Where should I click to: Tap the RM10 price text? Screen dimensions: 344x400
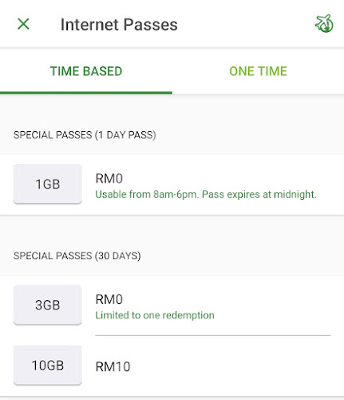pyautogui.click(x=113, y=366)
